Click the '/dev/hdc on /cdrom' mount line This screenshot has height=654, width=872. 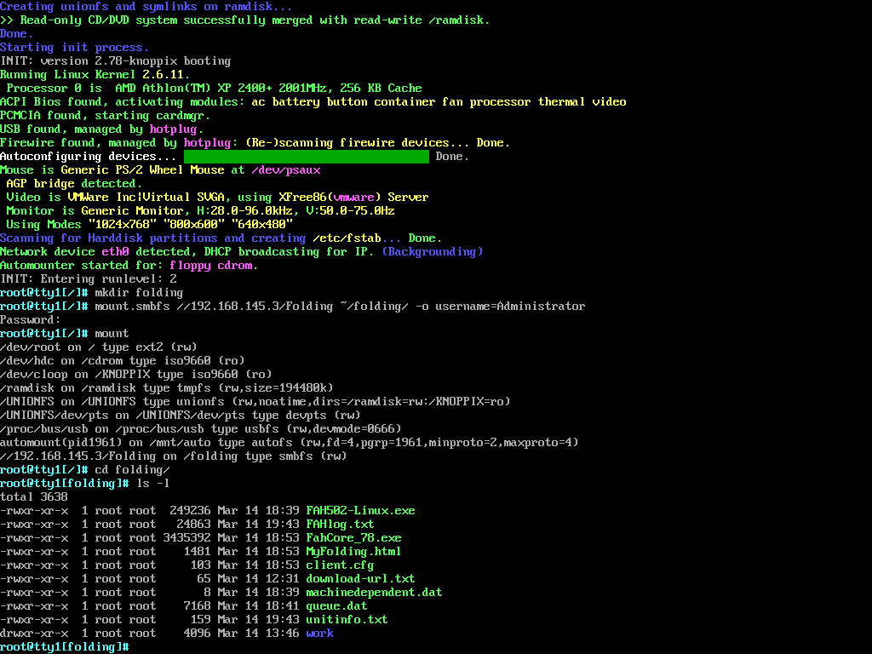[x=123, y=361]
